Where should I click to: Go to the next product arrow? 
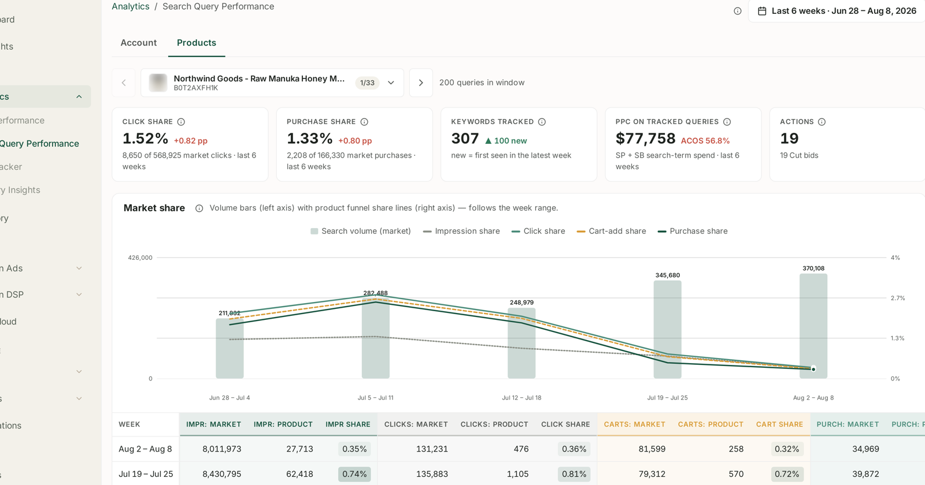(x=421, y=83)
